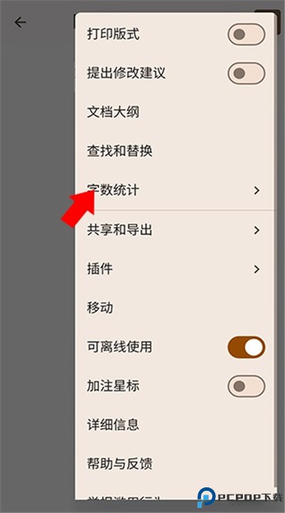This screenshot has width=285, height=513.
Task: Open 共享和导出 submenu
Action: tap(175, 230)
